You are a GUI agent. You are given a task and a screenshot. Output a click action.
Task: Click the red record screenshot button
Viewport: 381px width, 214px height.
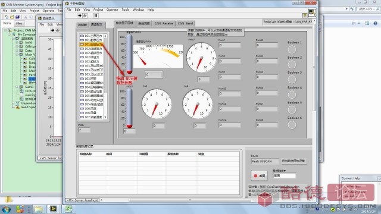tap(260, 176)
